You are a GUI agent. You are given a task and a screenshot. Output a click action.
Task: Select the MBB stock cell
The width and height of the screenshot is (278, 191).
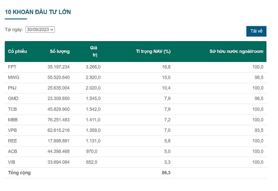pos(13,120)
